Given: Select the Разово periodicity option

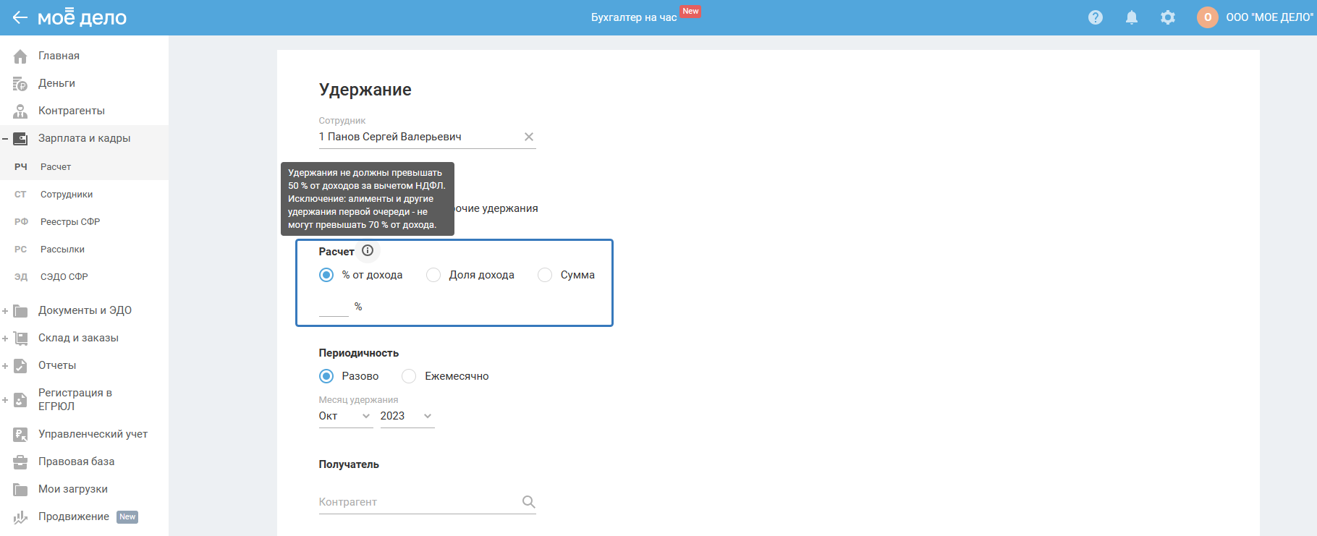Looking at the screenshot, I should click(x=326, y=376).
